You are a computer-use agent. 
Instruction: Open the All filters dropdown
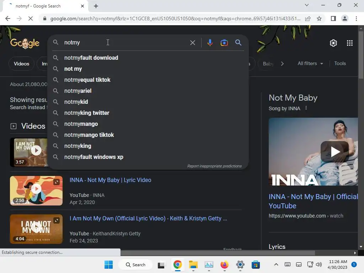pyautogui.click(x=310, y=63)
